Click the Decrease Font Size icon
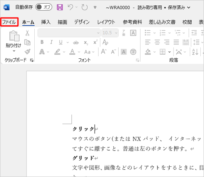204x177 pixels. pyautogui.click(x=113, y=52)
